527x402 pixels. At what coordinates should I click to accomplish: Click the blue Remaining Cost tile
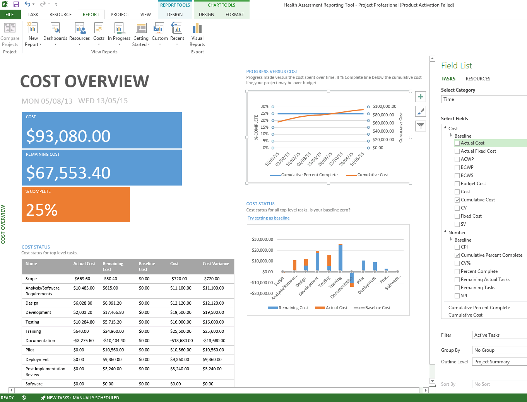102,167
